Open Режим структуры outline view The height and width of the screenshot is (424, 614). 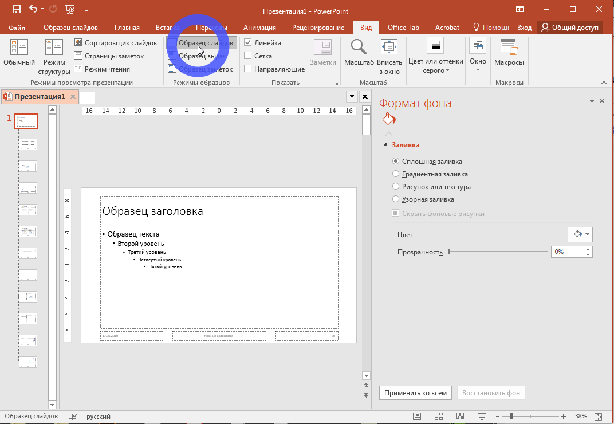coord(54,47)
